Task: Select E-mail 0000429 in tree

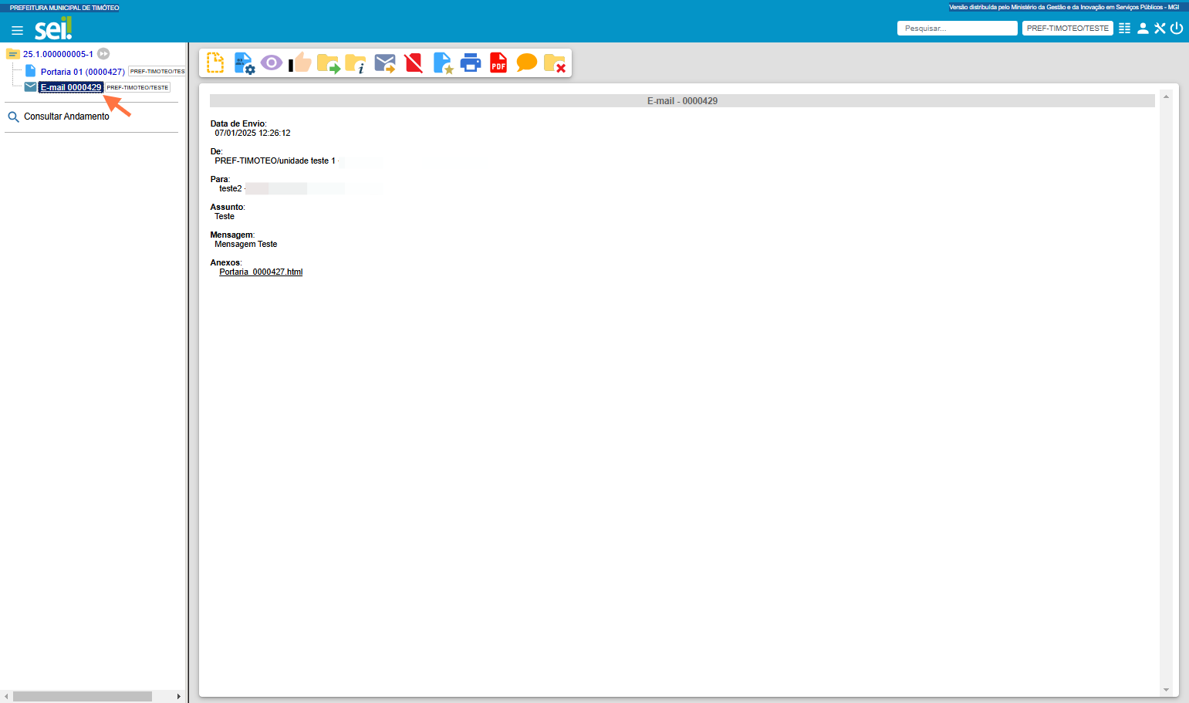Action: pyautogui.click(x=71, y=87)
